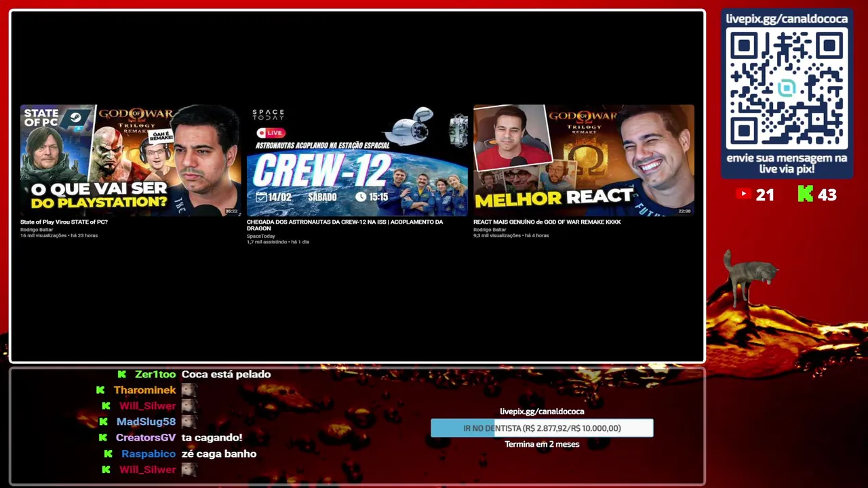868x488 pixels.
Task: Click emote in MadSlug58's message
Action: coord(189,422)
